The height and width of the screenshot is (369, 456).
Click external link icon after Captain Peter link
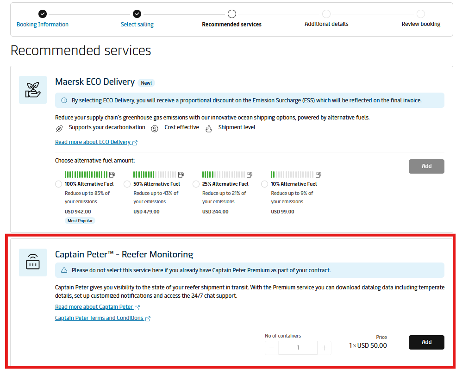click(x=137, y=307)
